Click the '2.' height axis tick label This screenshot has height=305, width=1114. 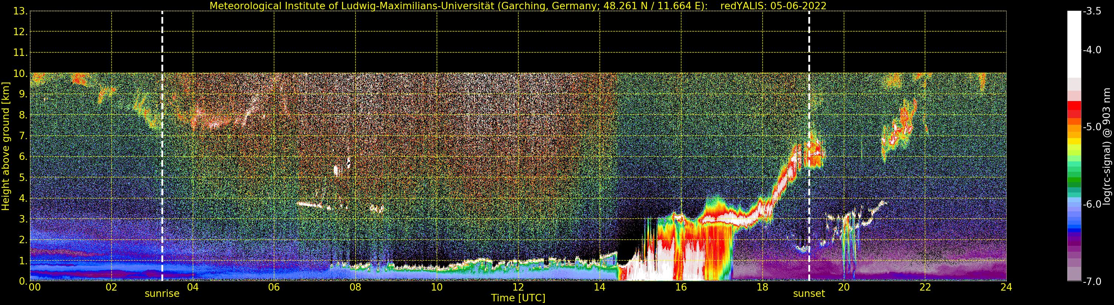pyautogui.click(x=23, y=240)
